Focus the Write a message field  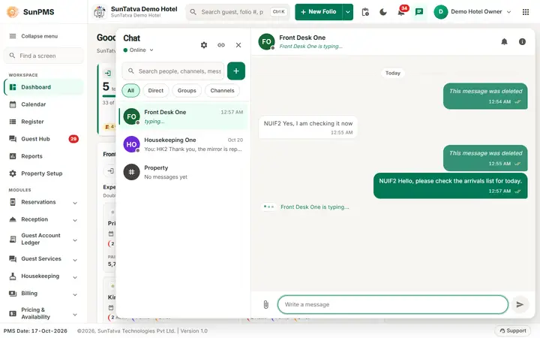point(393,304)
